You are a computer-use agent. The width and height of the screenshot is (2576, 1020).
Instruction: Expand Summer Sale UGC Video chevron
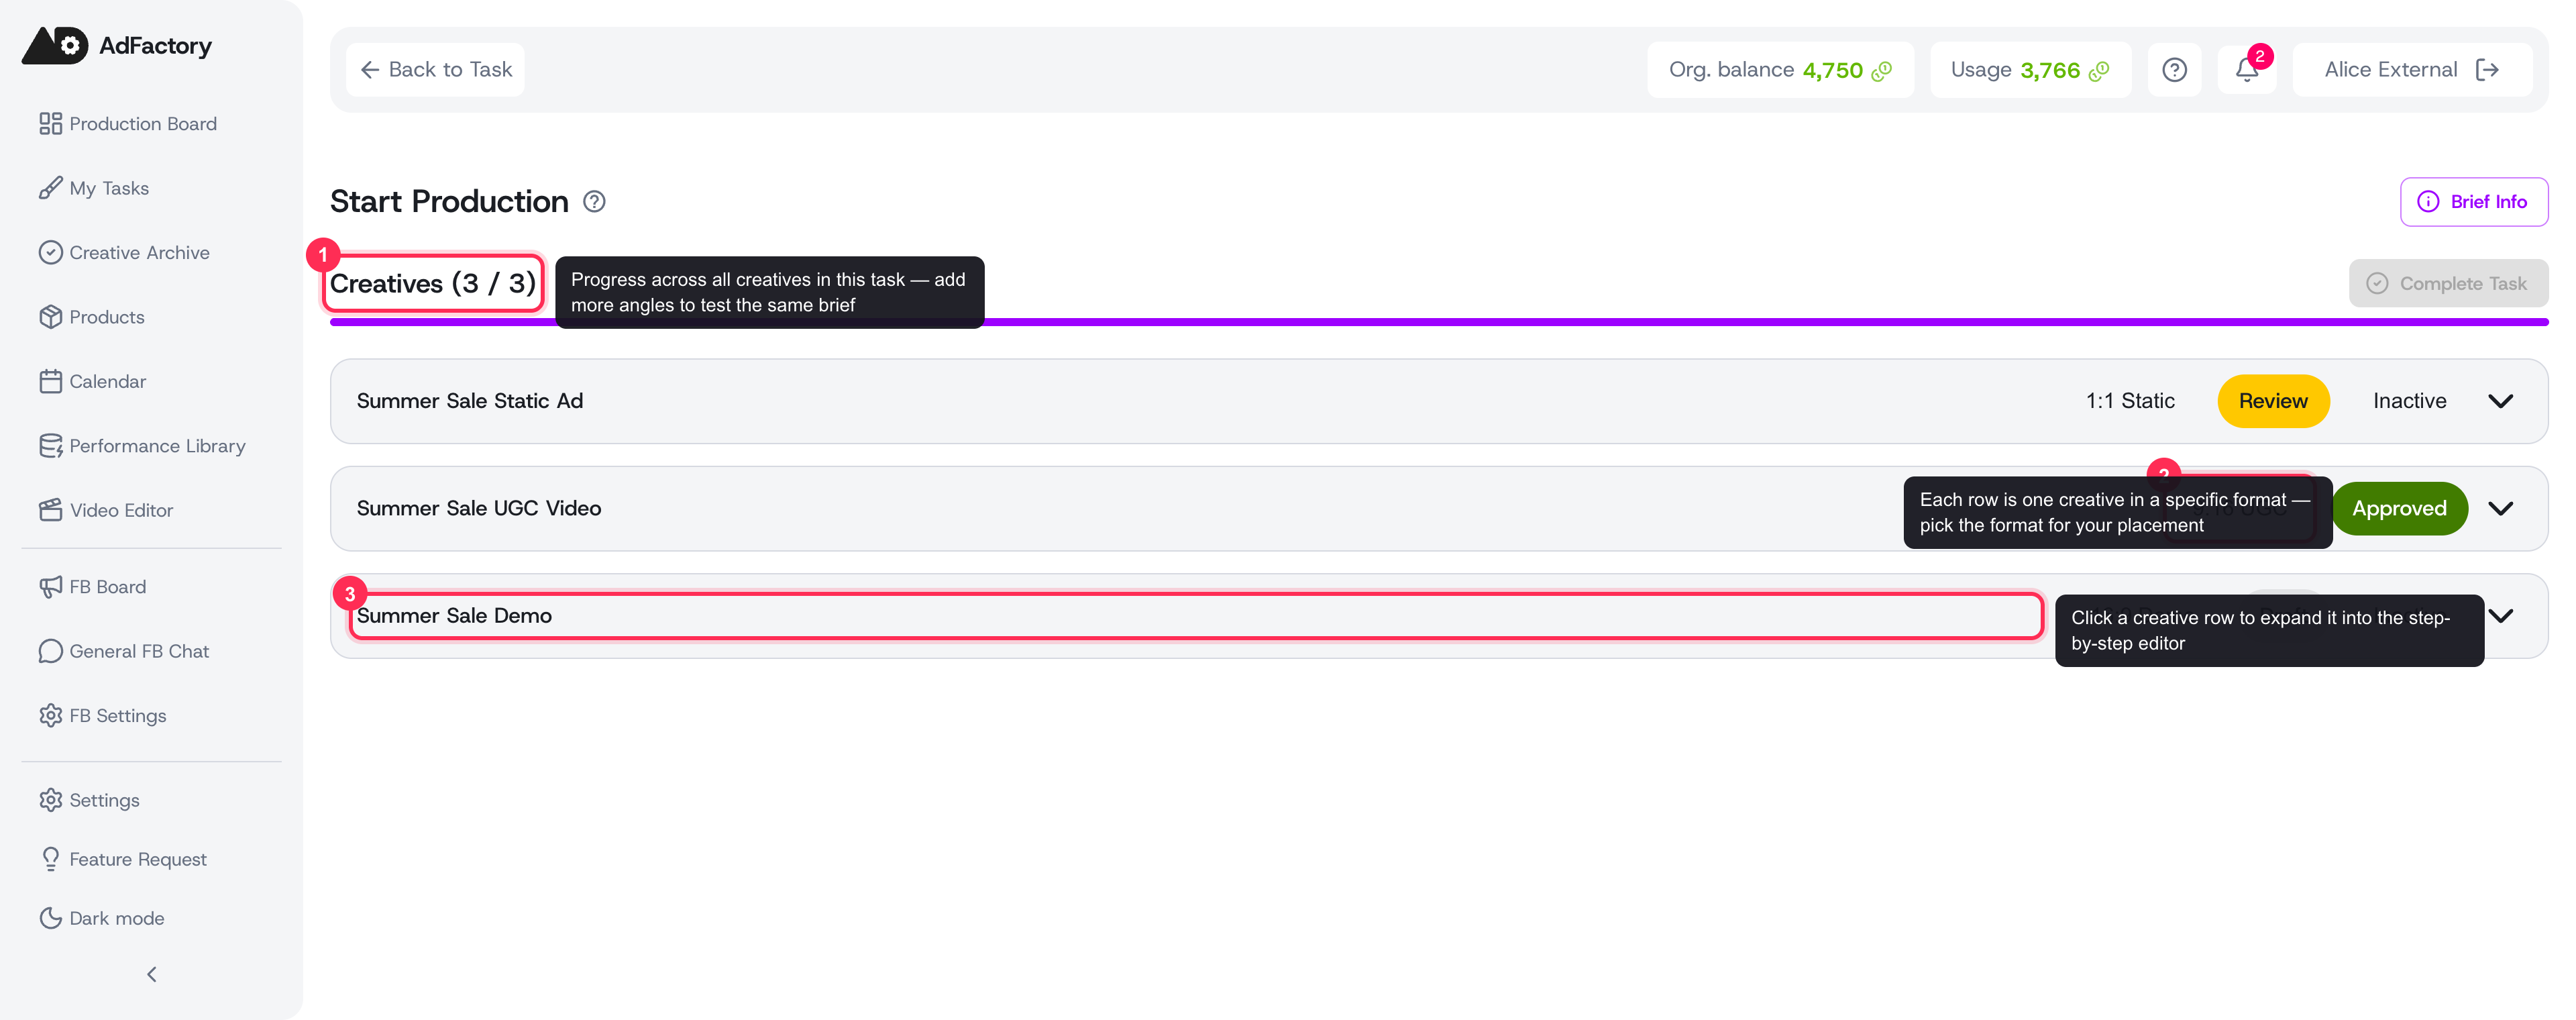[2501, 509]
